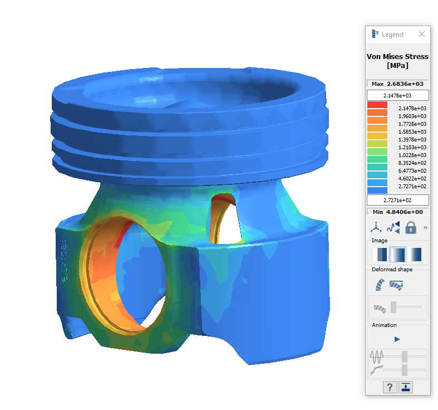The height and width of the screenshot is (410, 438).
Task: Click the red color swatch in legend
Action: 377,105
